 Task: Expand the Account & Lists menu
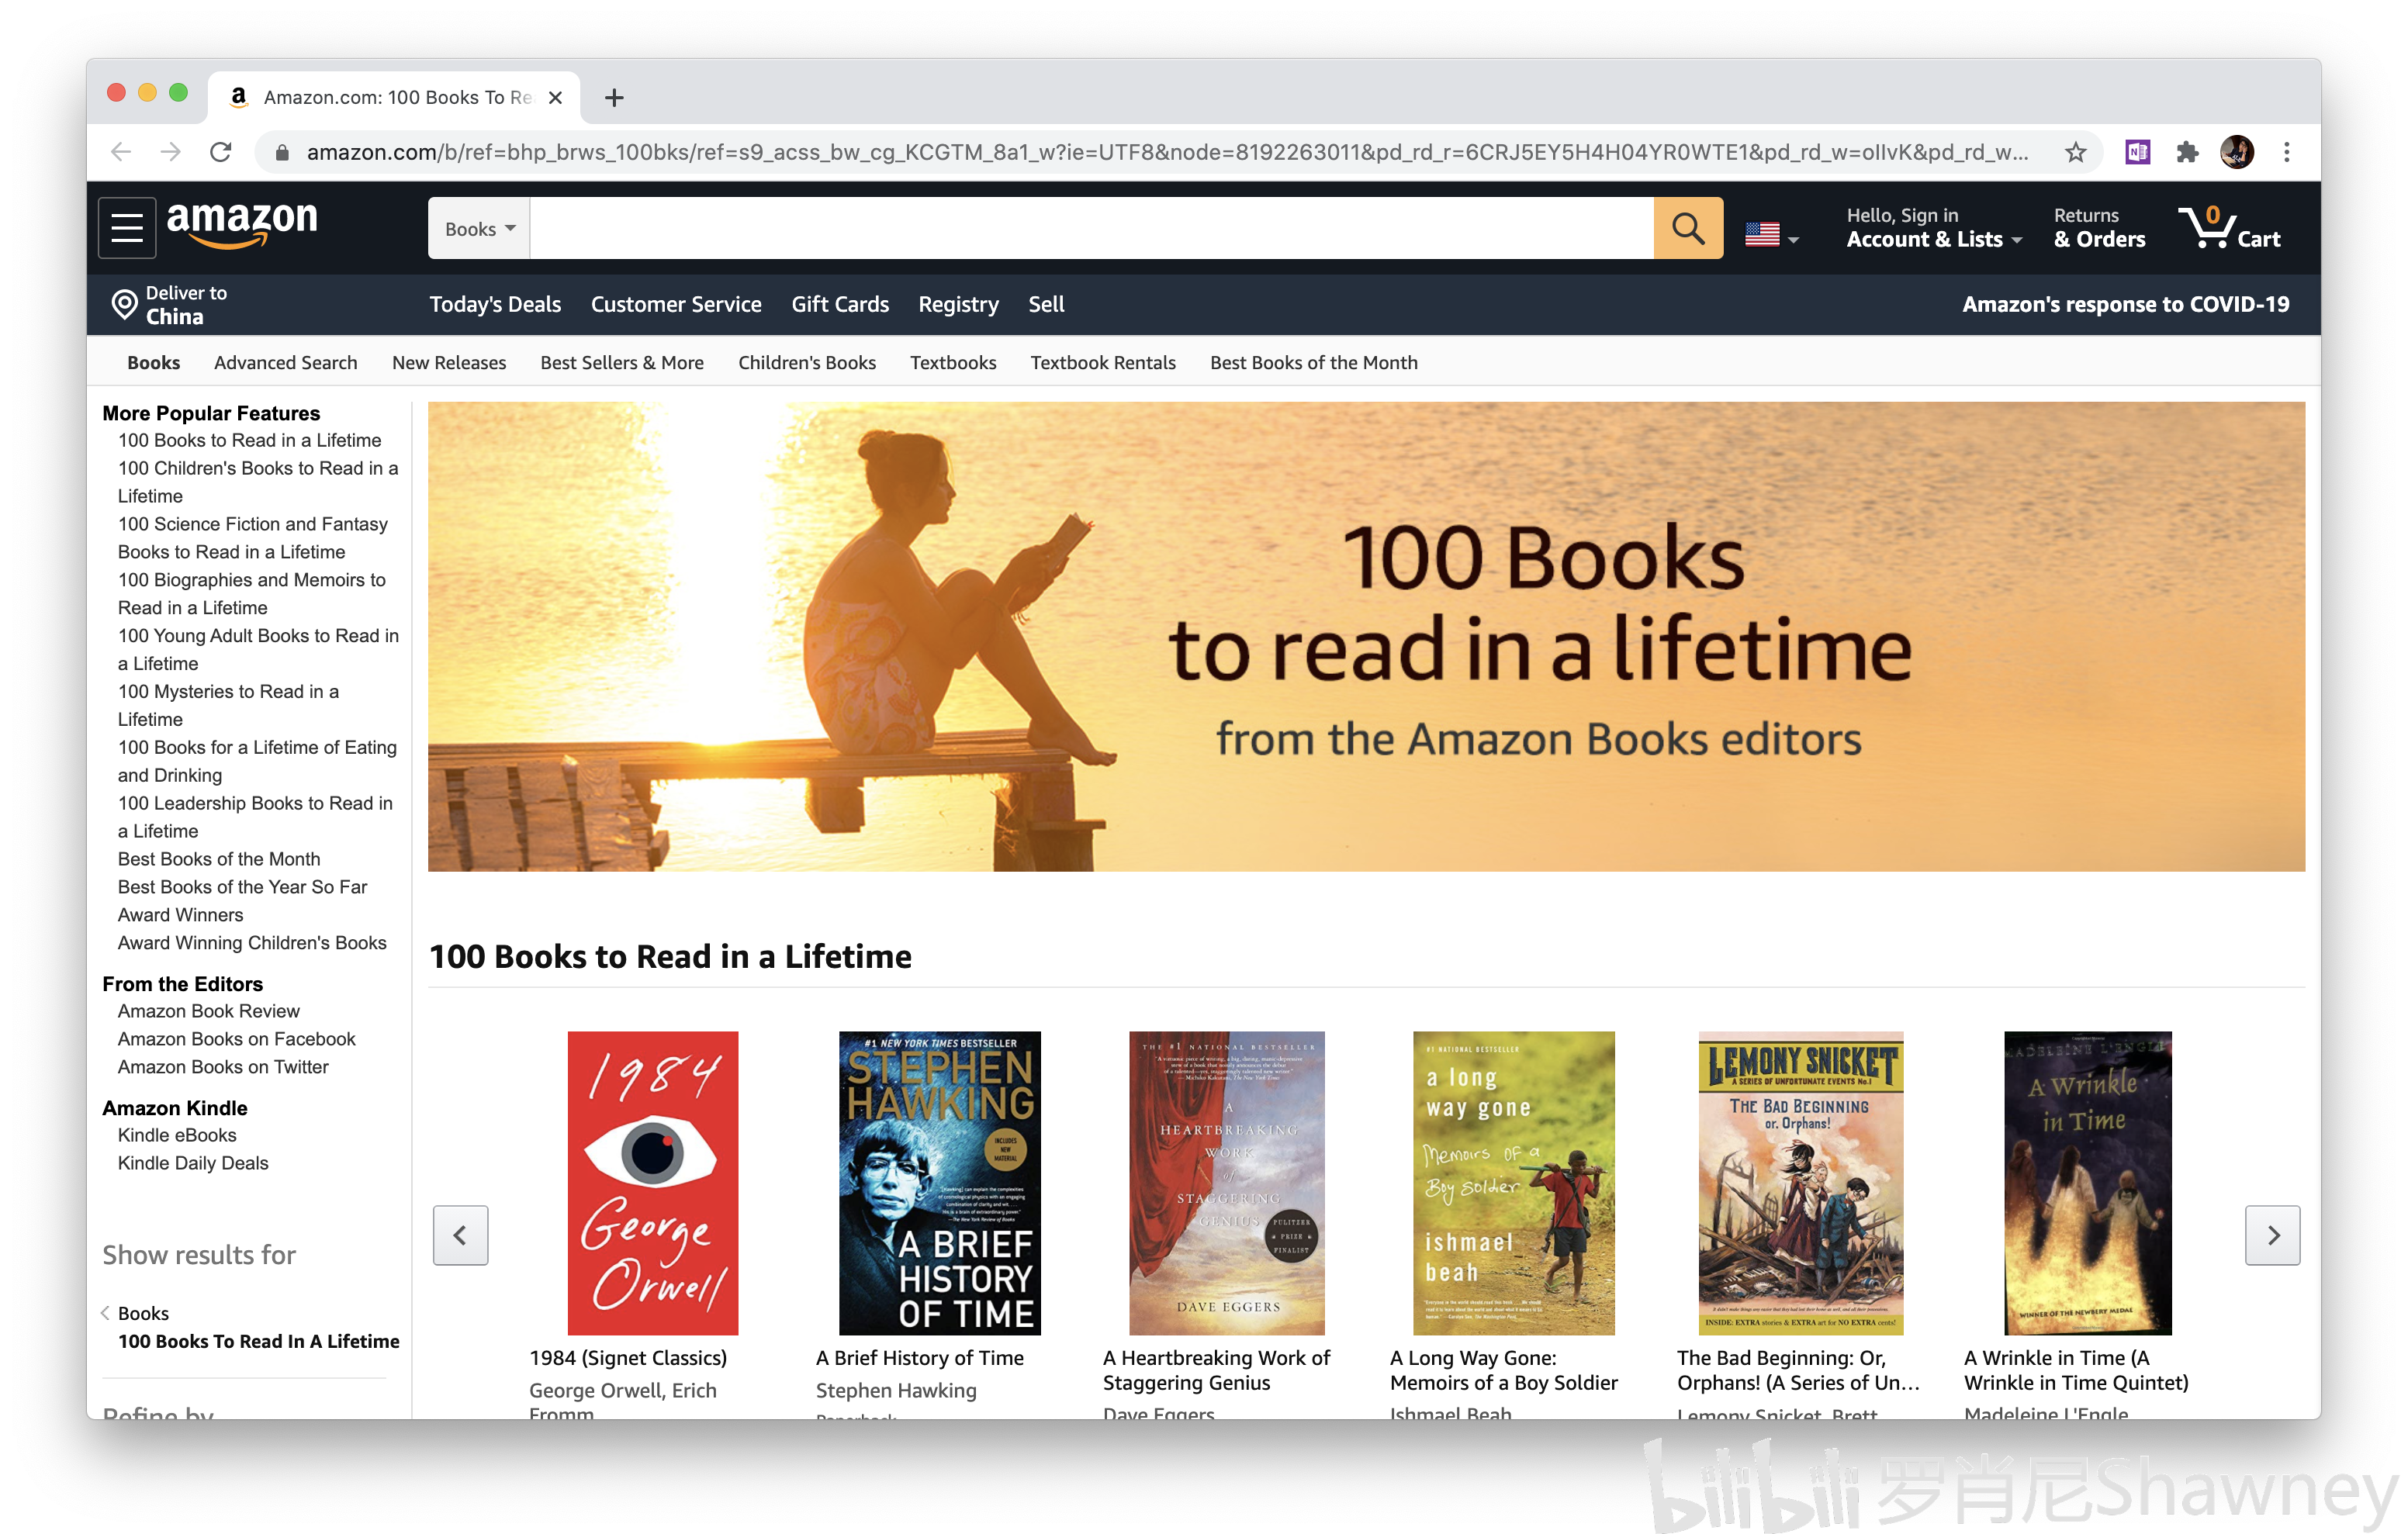click(1934, 228)
